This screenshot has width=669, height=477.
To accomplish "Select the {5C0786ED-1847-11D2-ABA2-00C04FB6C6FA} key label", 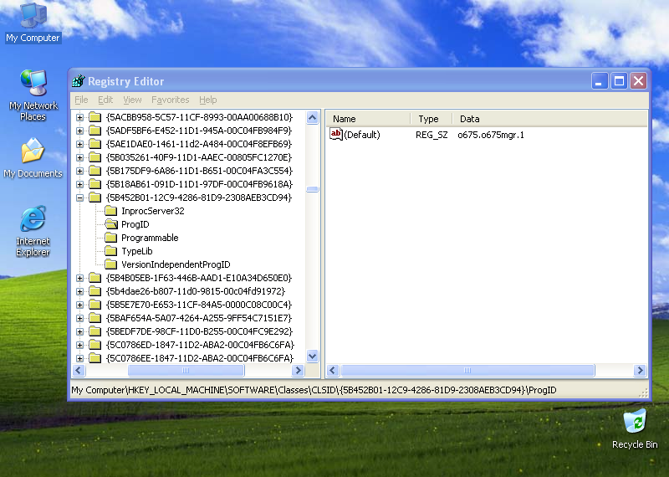I will click(x=200, y=345).
